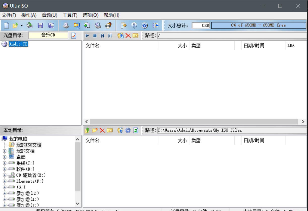The height and width of the screenshot is (211, 308).
Task: Click red delete icon in local toolbar
Action: coord(102,130)
